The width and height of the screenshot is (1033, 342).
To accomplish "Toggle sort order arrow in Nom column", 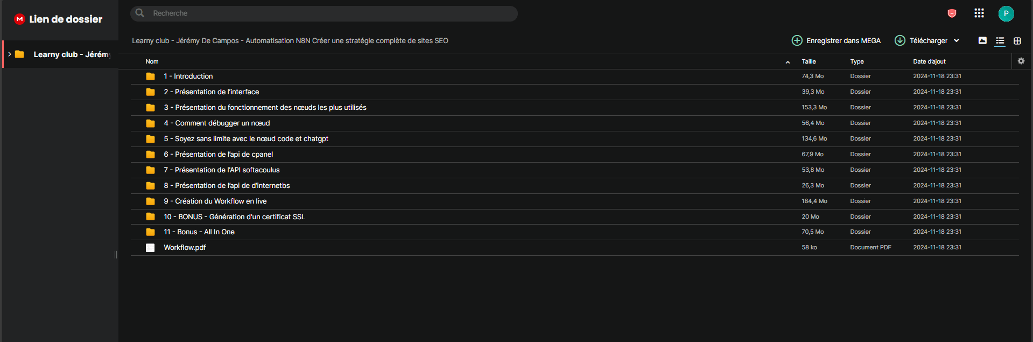I will (x=788, y=62).
